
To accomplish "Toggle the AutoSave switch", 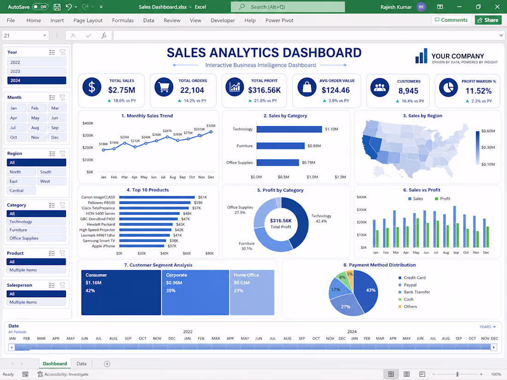I will pos(40,7).
